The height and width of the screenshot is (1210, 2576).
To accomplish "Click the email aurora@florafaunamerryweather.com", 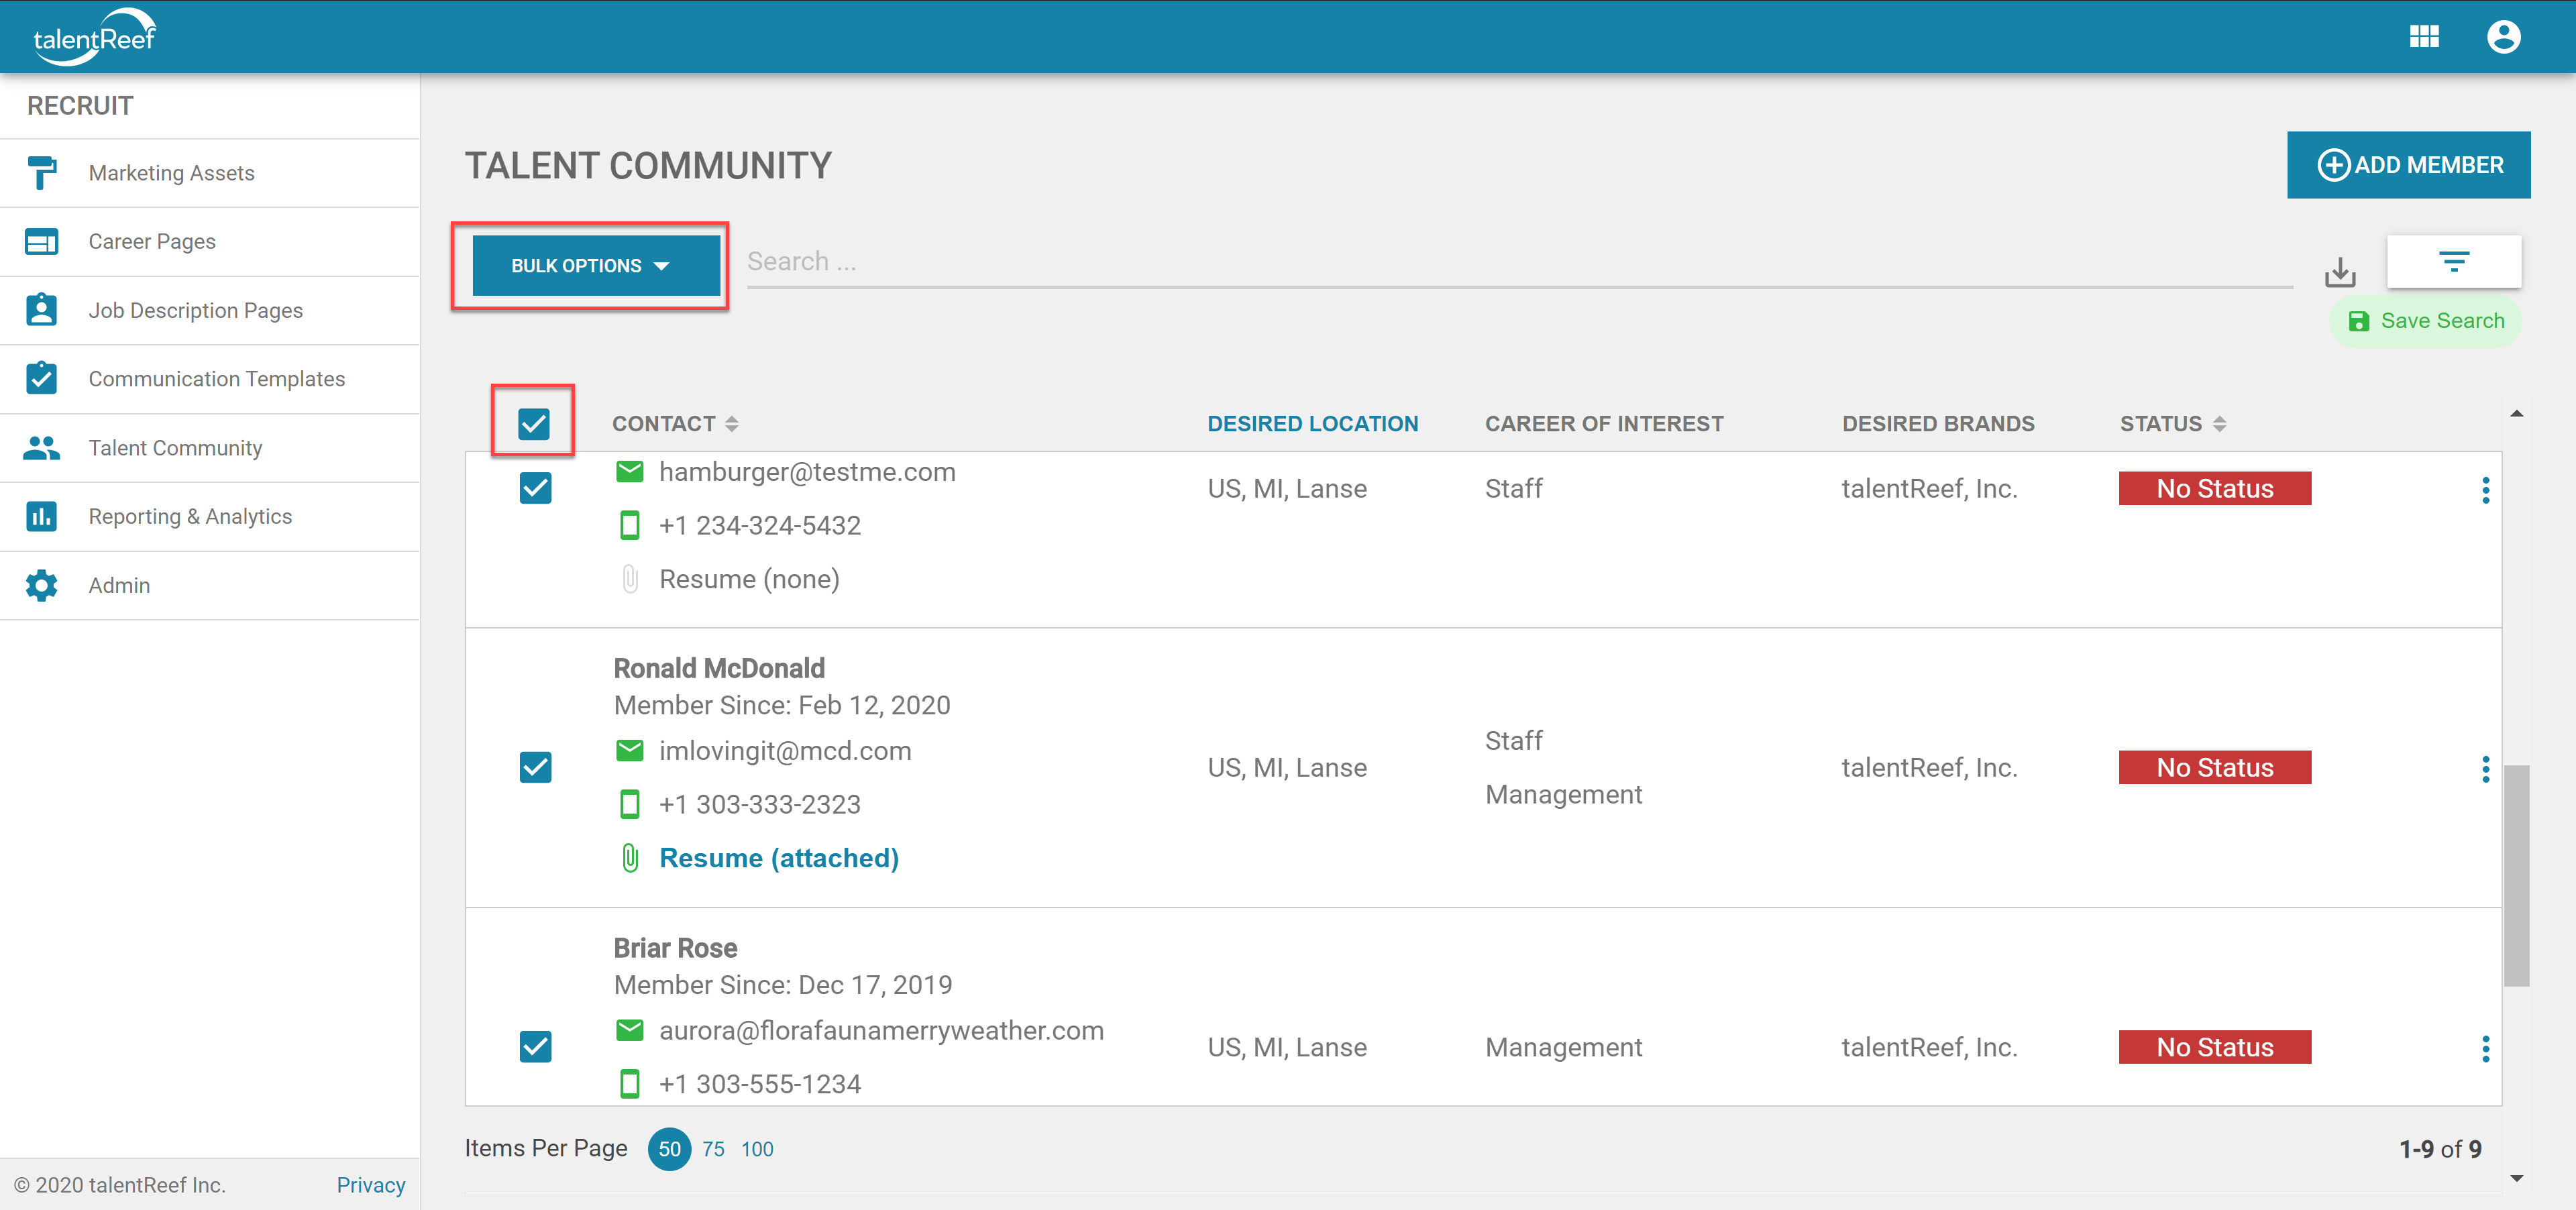I will (x=881, y=1030).
